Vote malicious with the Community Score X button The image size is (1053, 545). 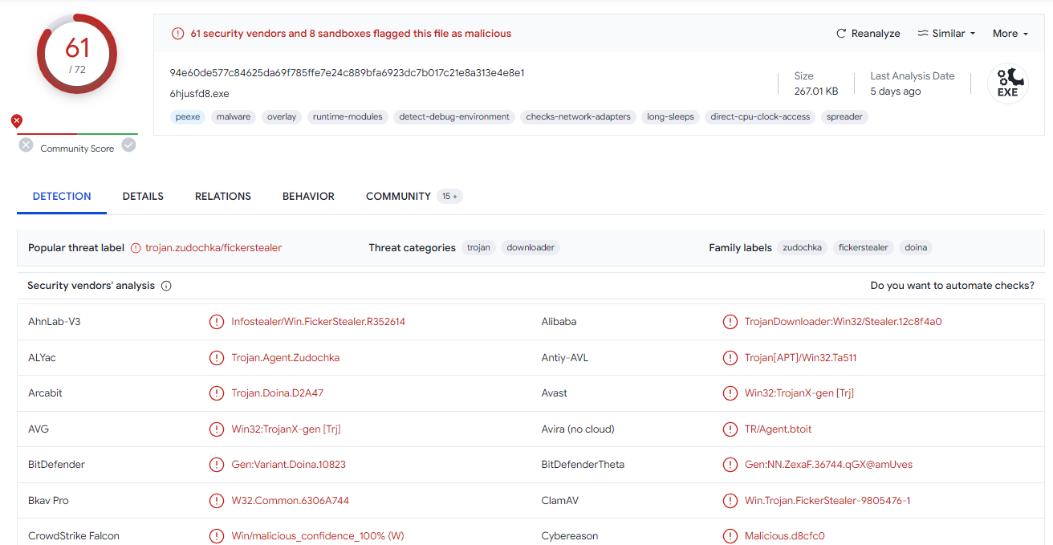pyautogui.click(x=26, y=145)
